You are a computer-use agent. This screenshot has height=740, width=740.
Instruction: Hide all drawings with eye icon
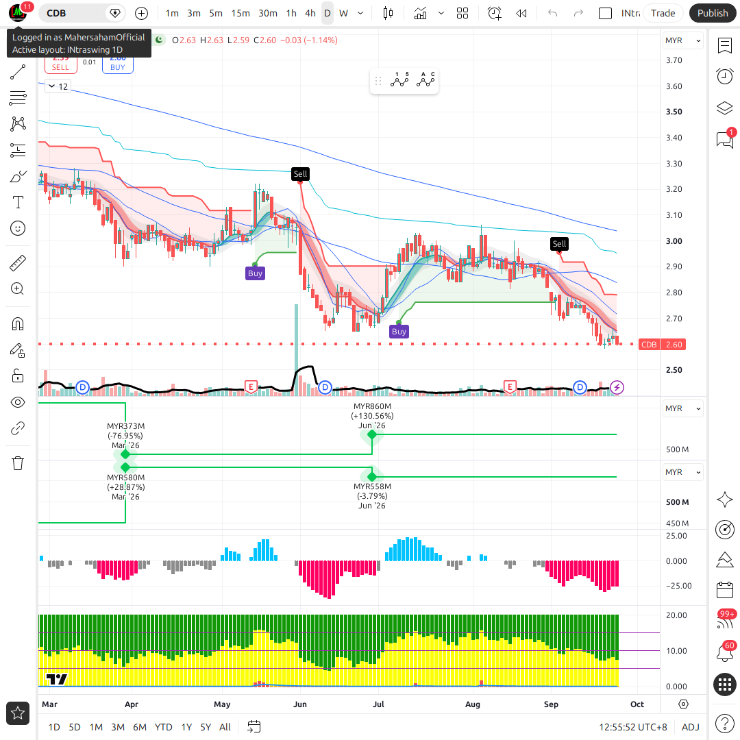tap(18, 402)
